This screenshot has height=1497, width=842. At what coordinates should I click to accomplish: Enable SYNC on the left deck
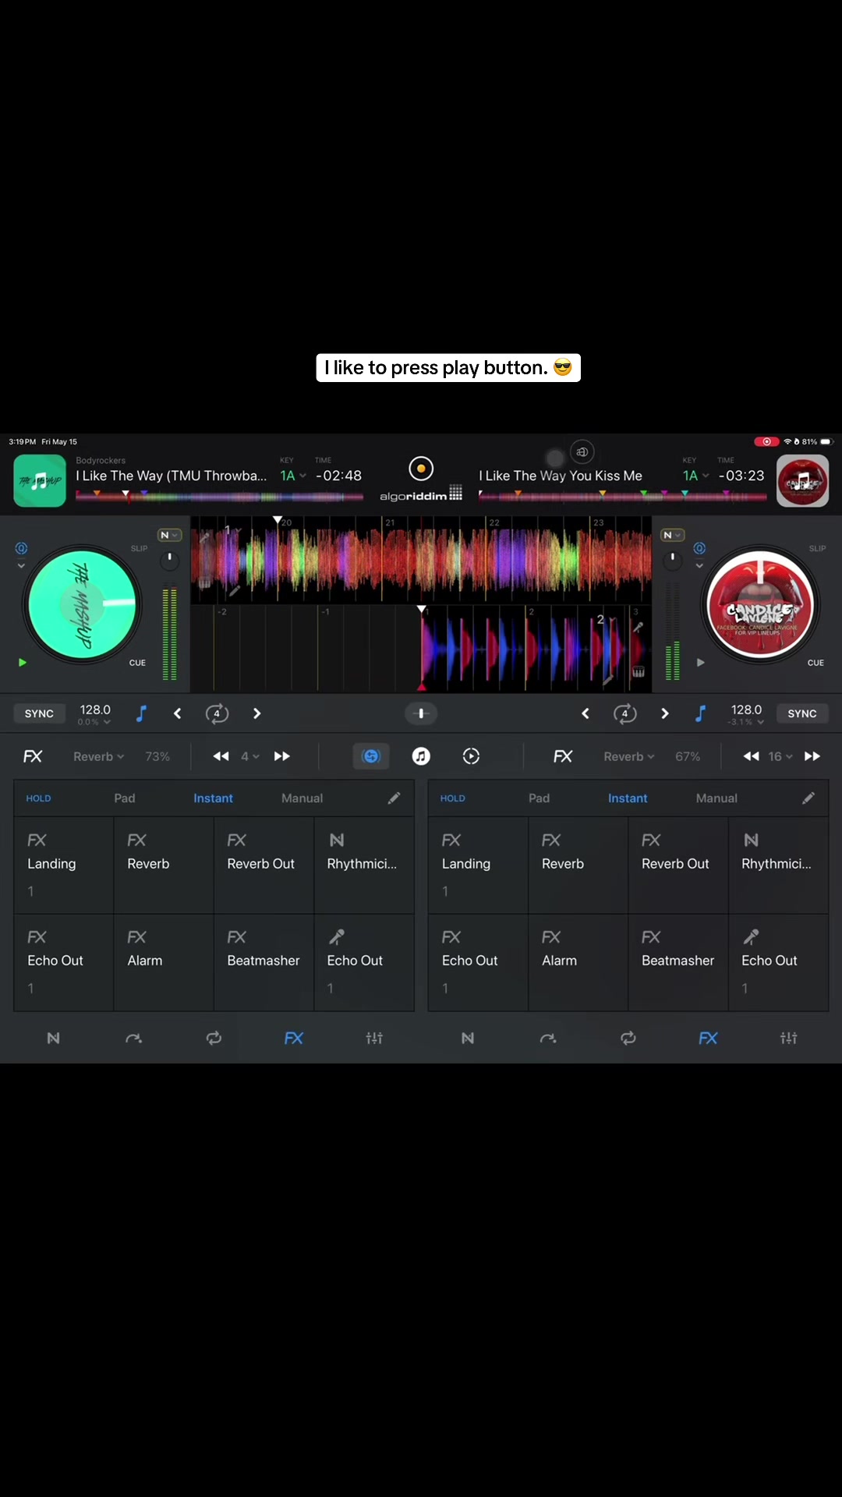(39, 713)
